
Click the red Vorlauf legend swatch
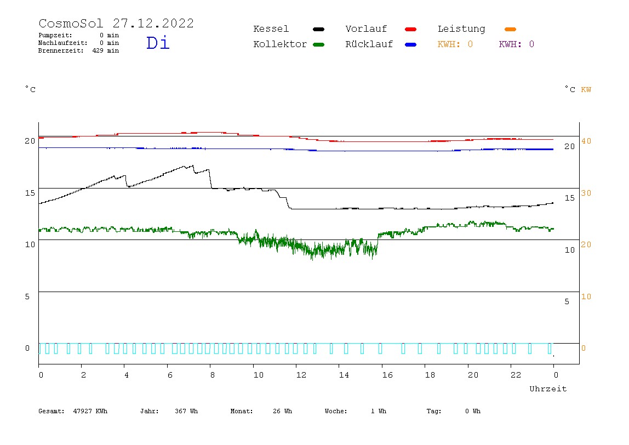point(411,29)
